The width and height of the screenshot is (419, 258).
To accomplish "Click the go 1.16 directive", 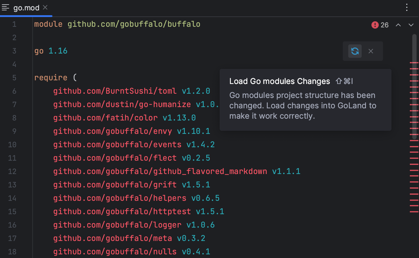I will pyautogui.click(x=51, y=51).
